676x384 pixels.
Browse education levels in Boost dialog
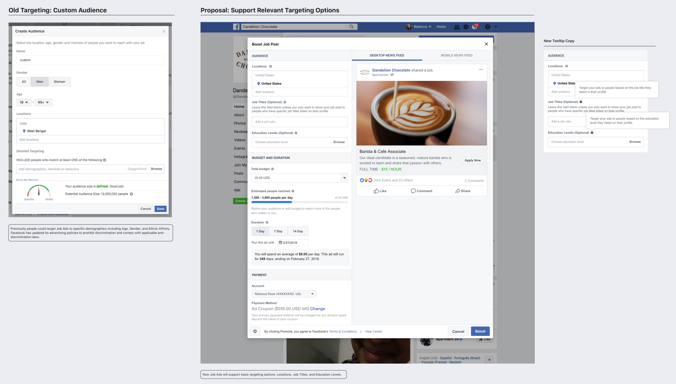pyautogui.click(x=339, y=142)
